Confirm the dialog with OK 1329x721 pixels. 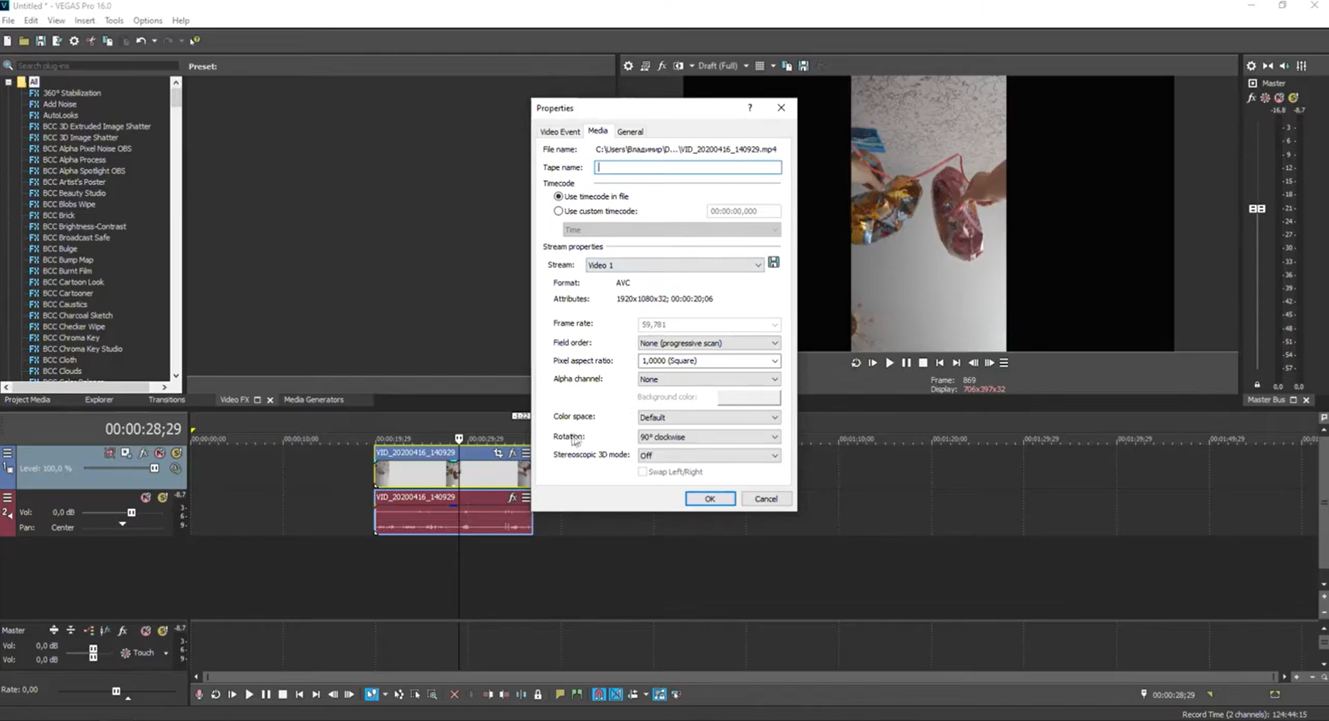point(710,499)
